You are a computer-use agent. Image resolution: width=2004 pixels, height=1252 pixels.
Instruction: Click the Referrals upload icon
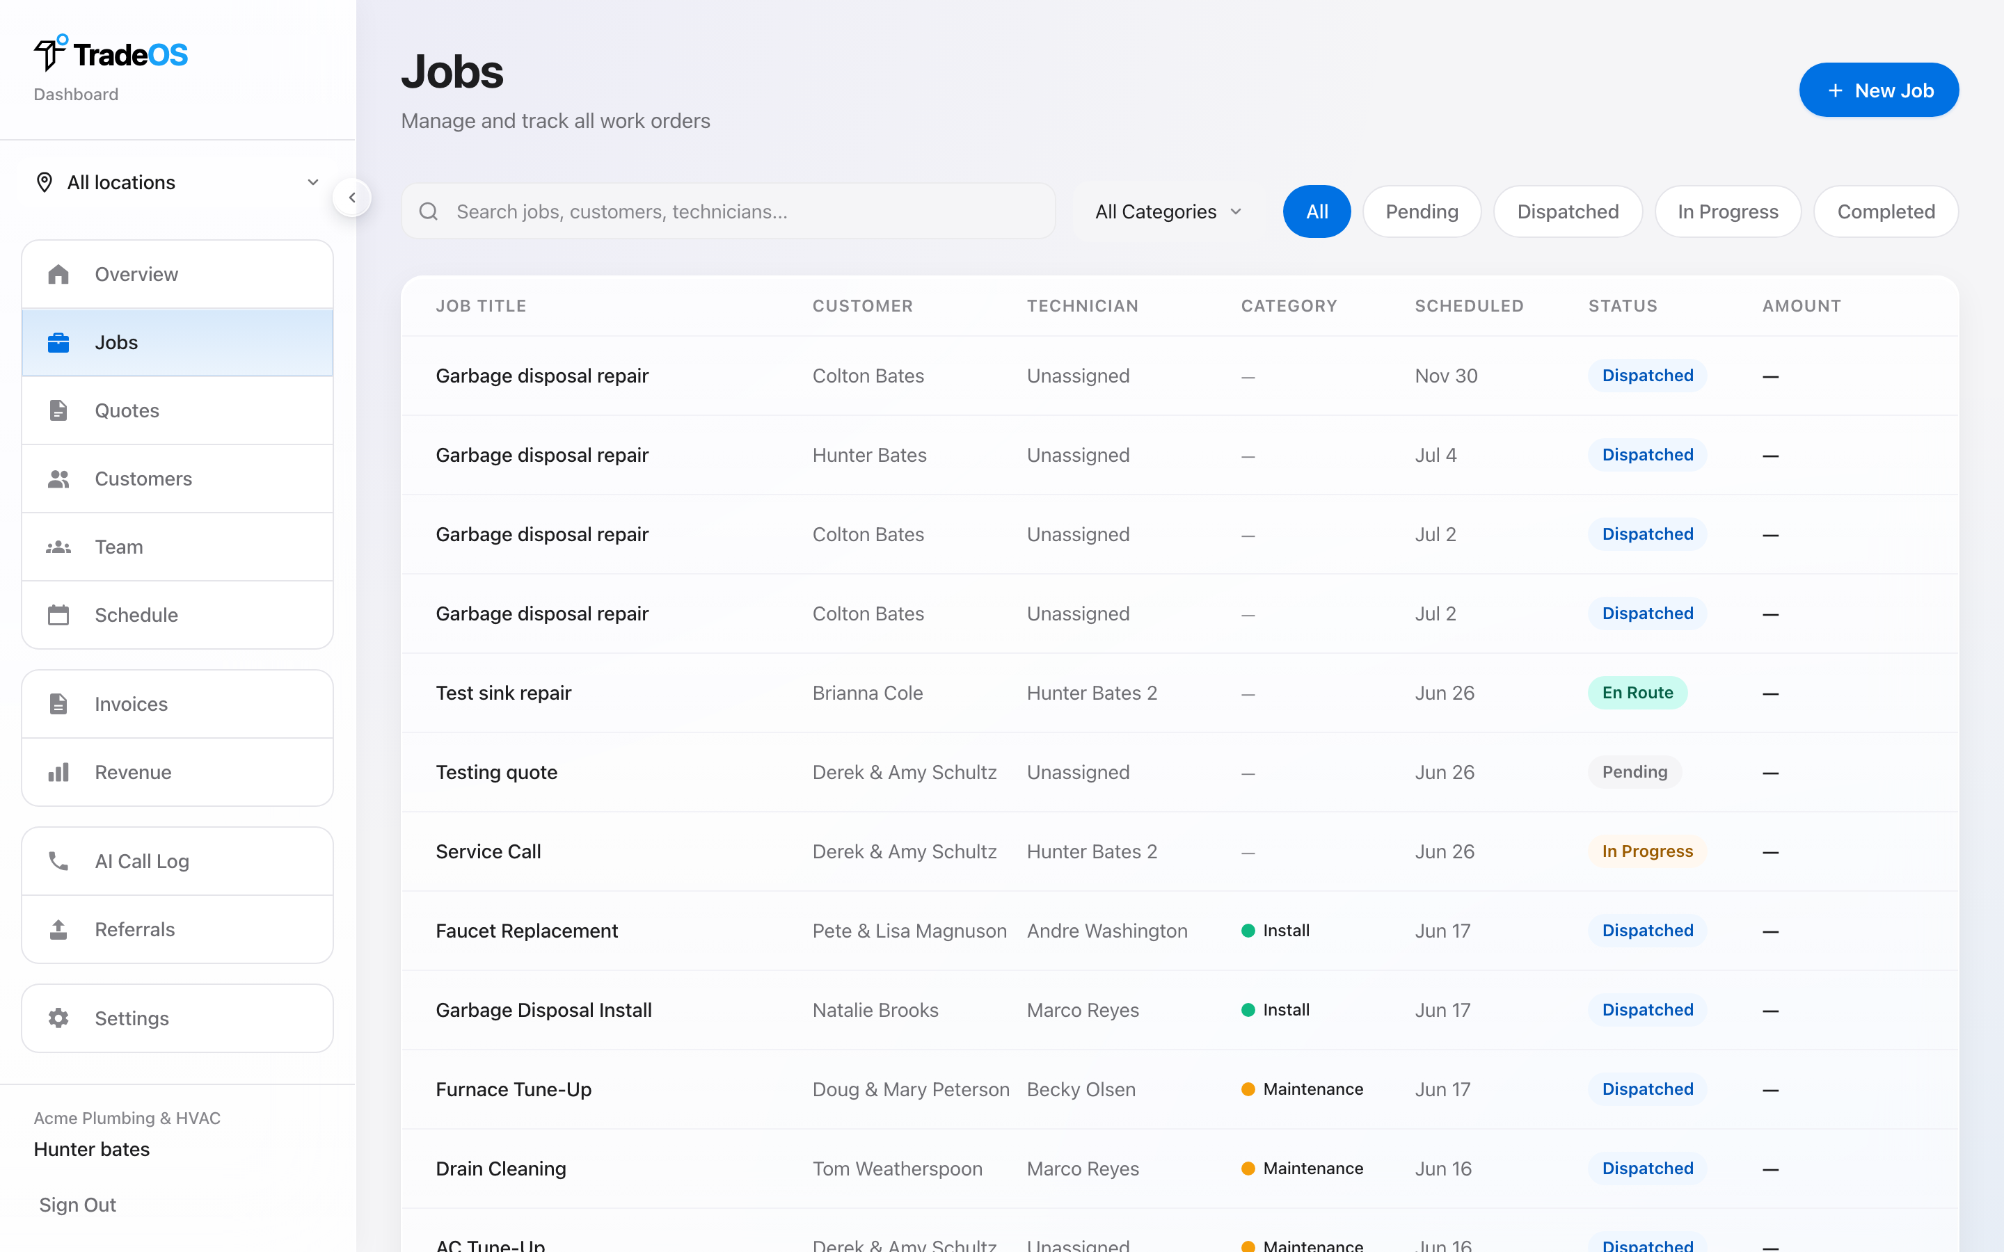58,929
